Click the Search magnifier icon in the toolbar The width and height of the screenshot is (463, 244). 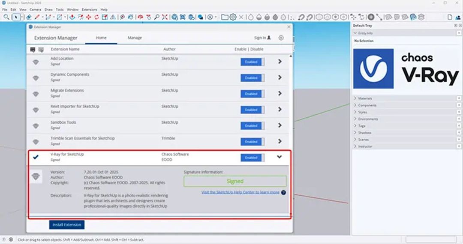coord(6,17)
